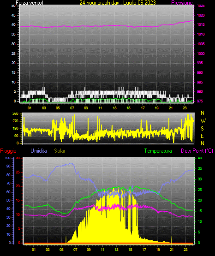This screenshot has width=215, height=256.
Task: Click hour 21 on the top graph axis
Action: pos(171,108)
